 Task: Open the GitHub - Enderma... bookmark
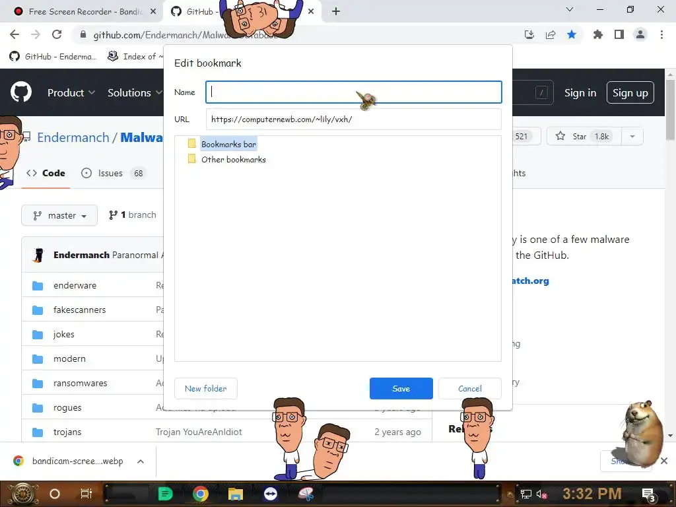(53, 57)
